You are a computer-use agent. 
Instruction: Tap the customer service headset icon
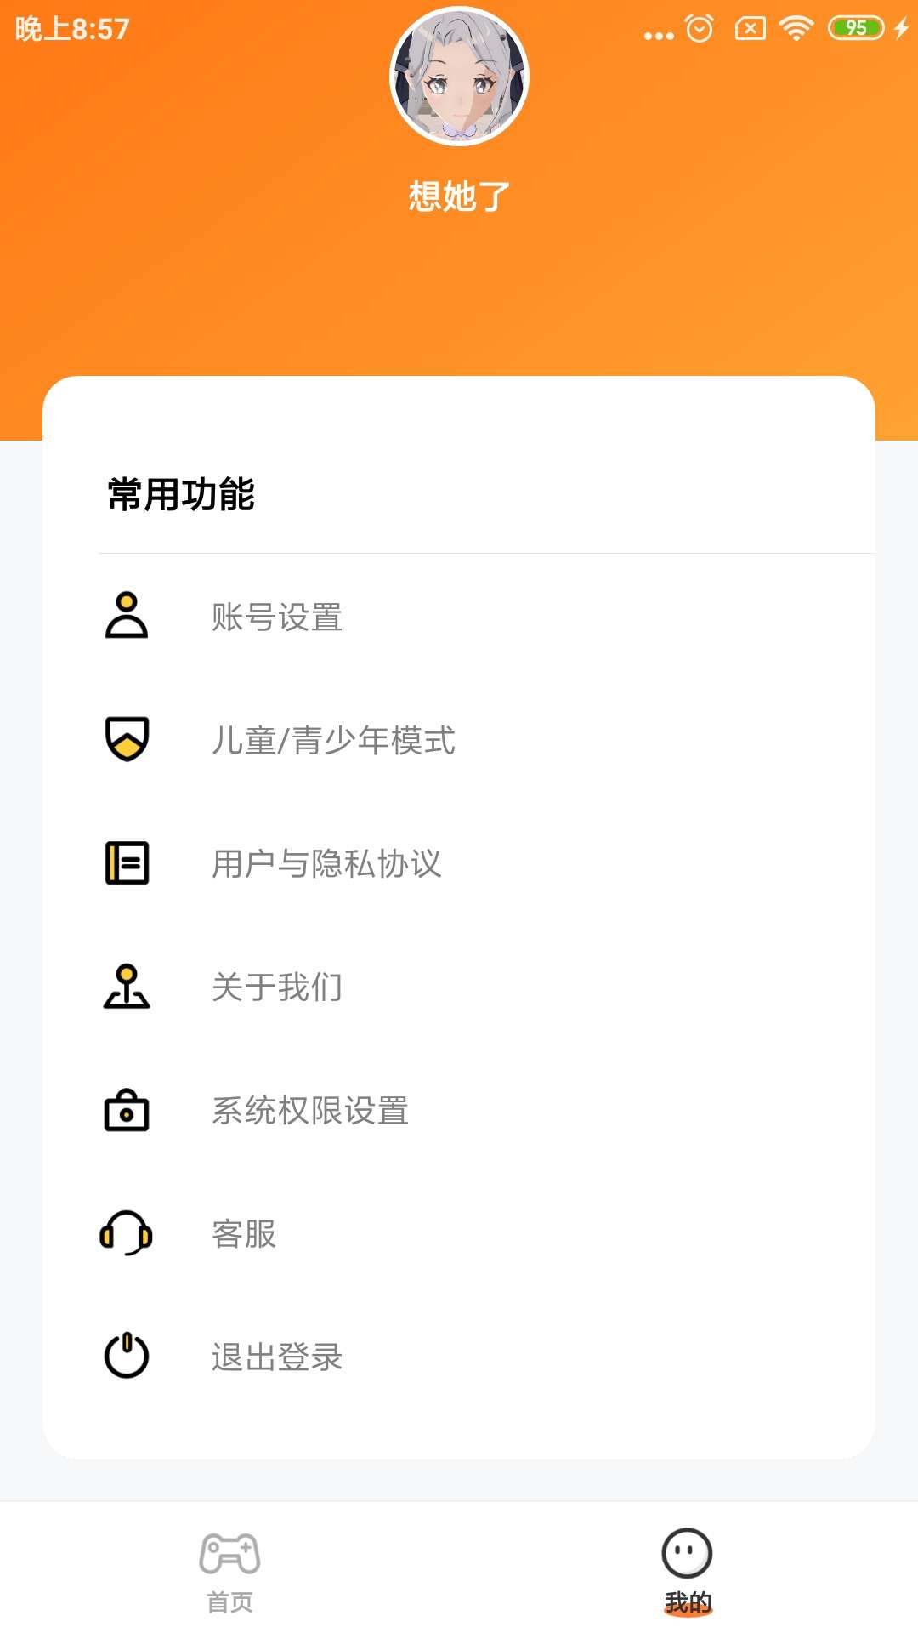pos(127,1233)
